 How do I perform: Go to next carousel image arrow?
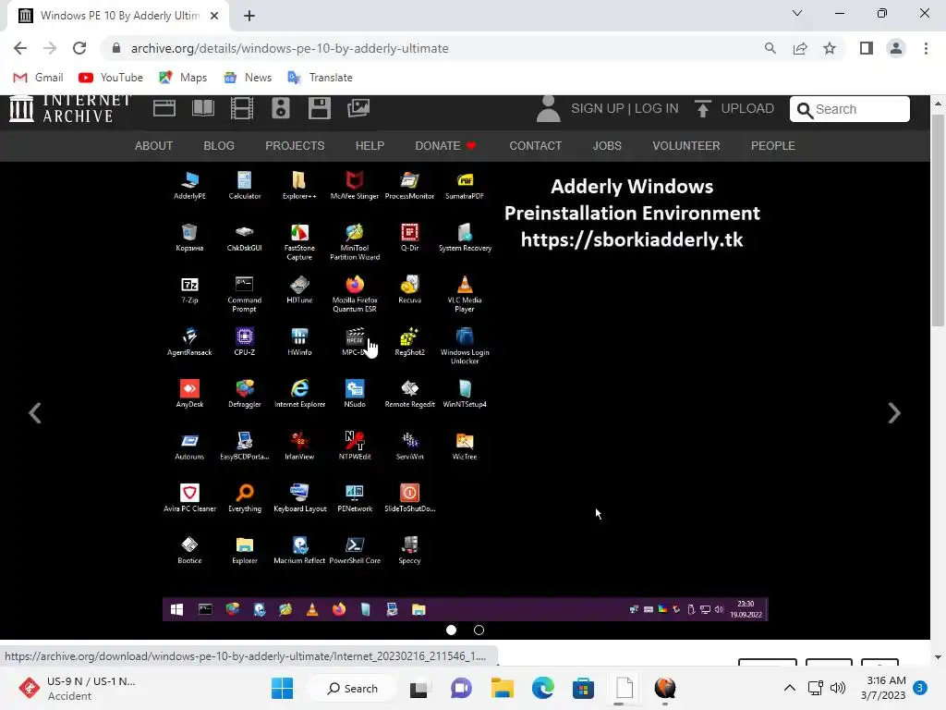tap(894, 413)
